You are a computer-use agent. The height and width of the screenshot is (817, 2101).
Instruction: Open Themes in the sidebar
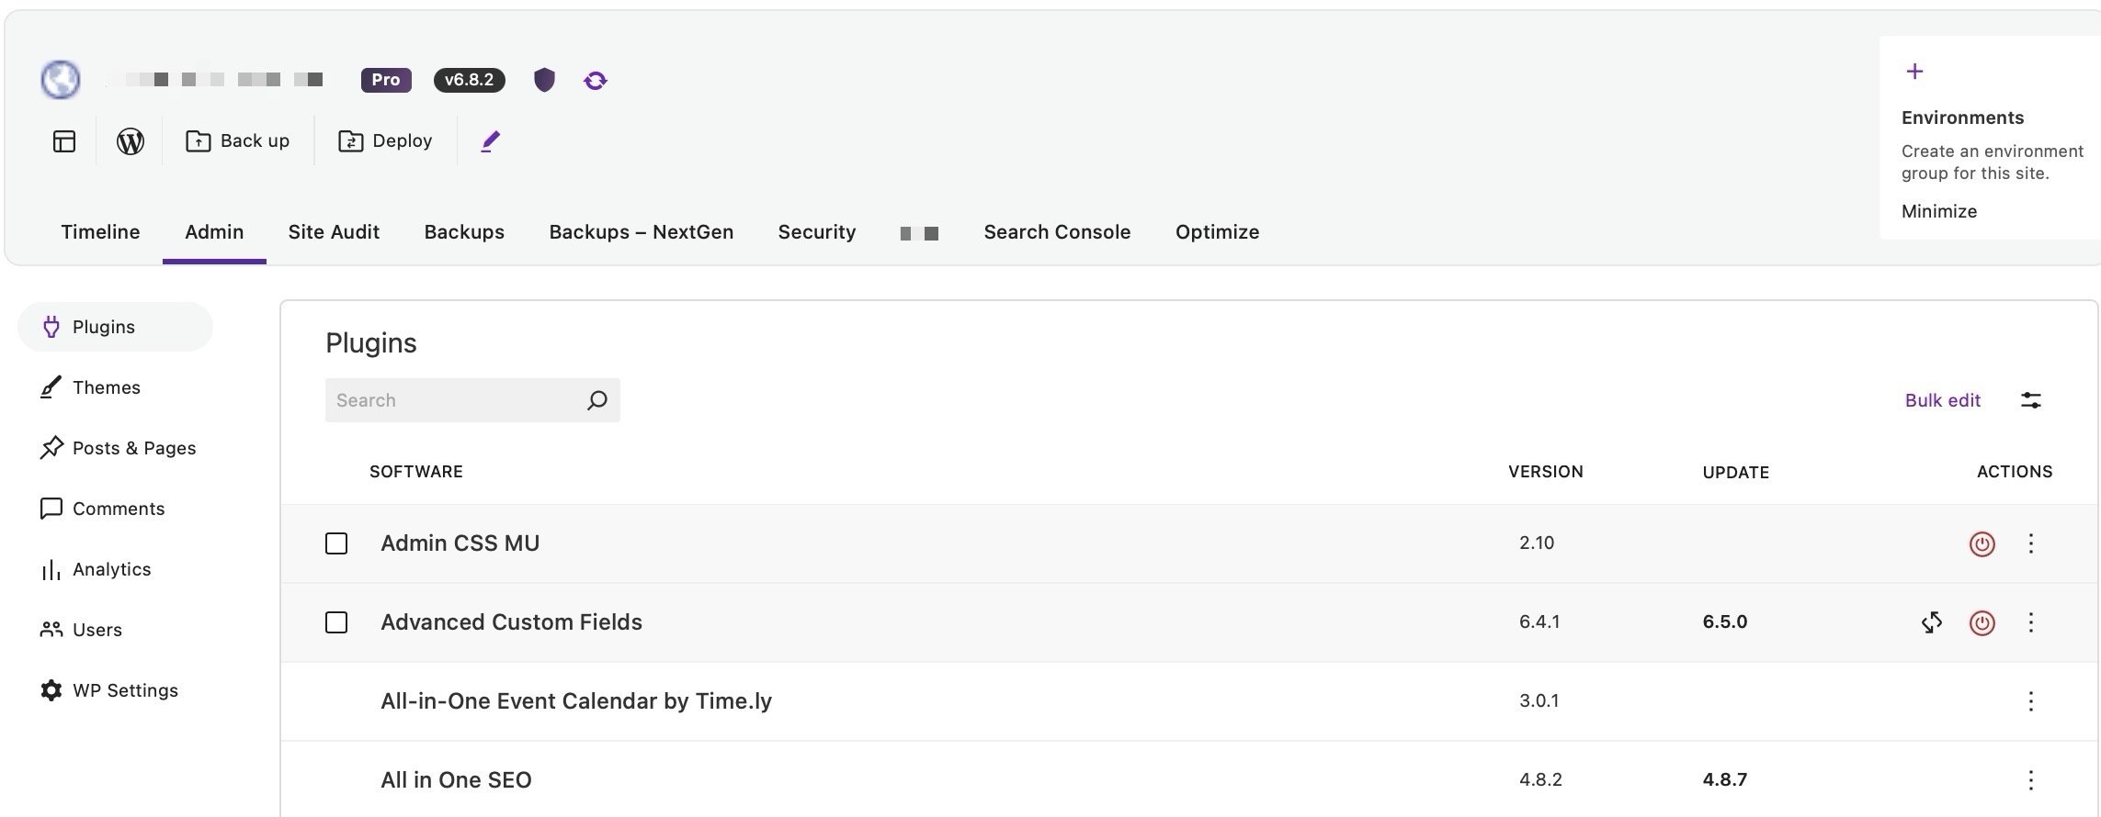[106, 387]
